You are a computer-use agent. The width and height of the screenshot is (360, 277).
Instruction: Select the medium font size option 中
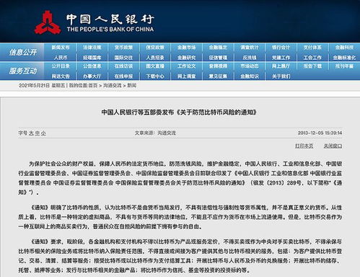38,133
